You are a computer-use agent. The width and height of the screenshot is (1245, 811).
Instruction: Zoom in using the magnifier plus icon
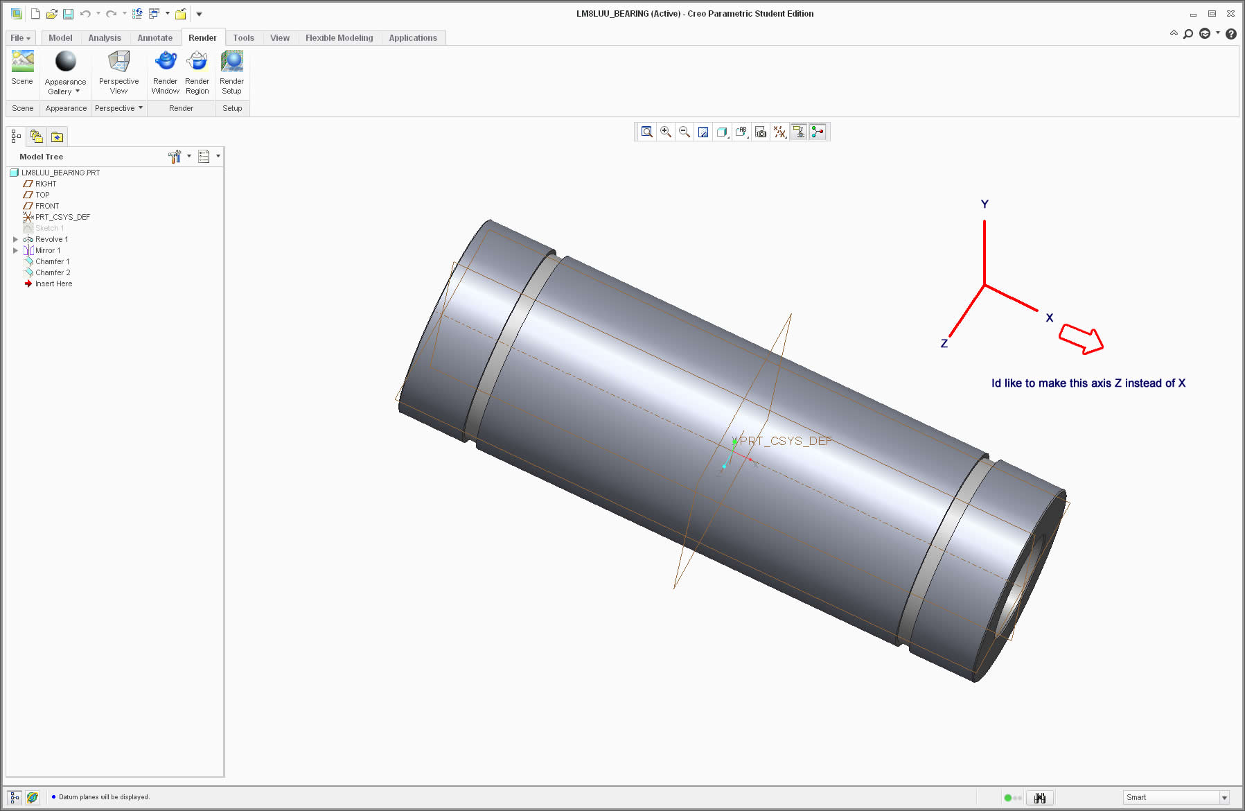[666, 132]
